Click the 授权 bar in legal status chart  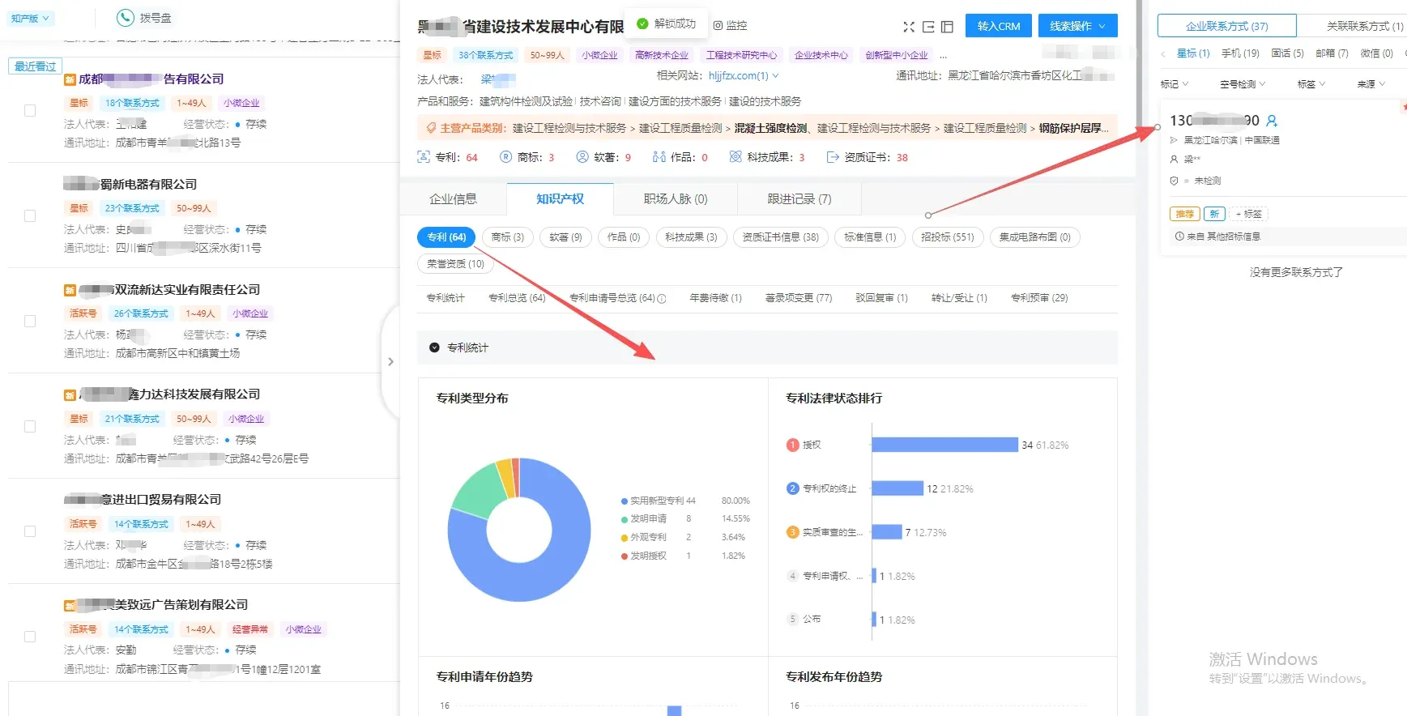944,445
